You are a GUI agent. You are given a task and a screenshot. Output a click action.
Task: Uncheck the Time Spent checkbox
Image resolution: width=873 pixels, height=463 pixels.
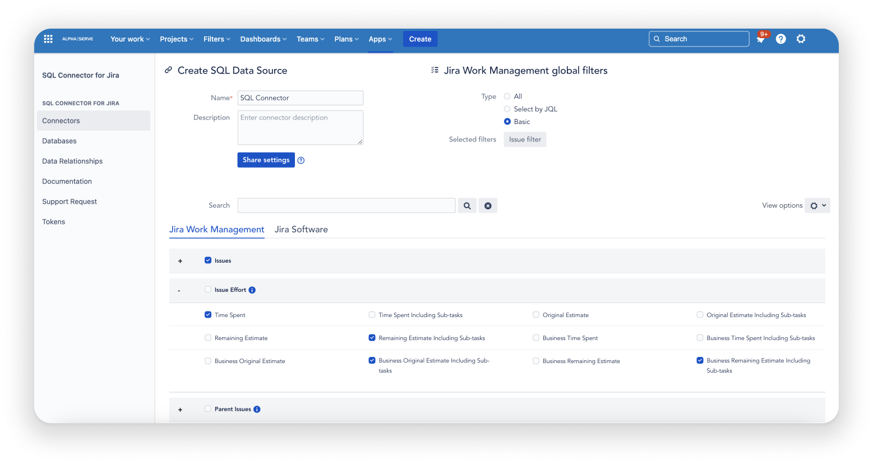(208, 315)
